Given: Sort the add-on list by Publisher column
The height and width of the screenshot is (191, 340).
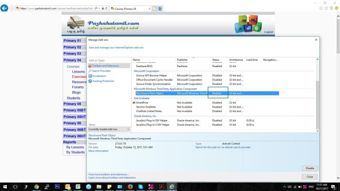Looking at the screenshot, I should (182, 60).
